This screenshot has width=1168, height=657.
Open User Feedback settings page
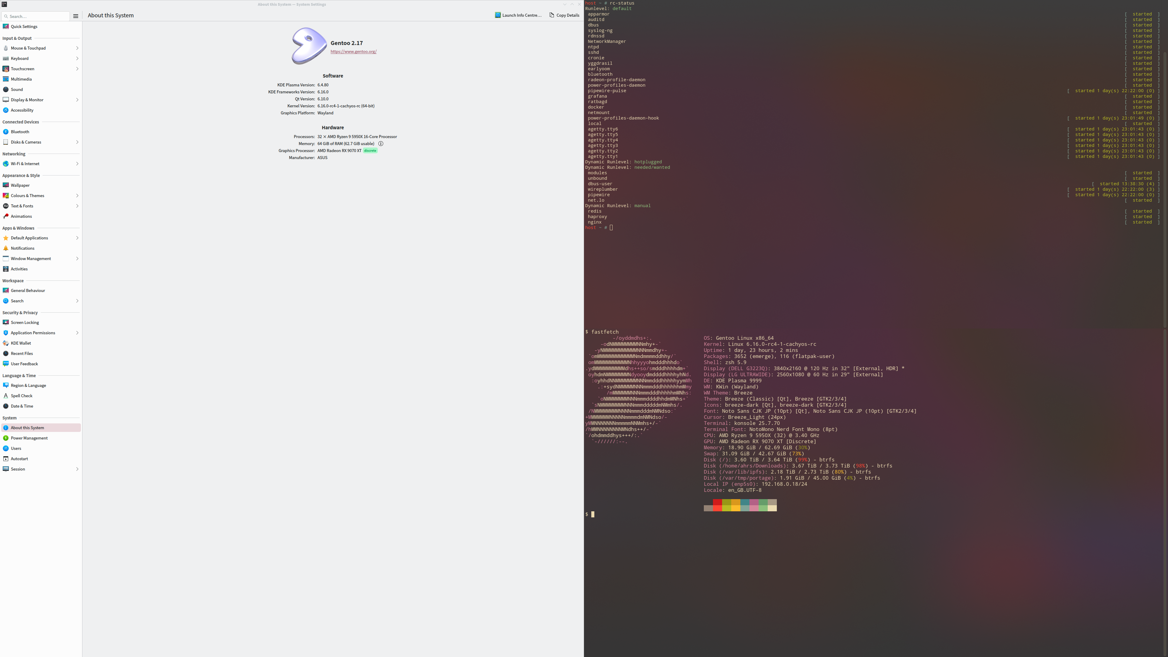click(x=41, y=364)
